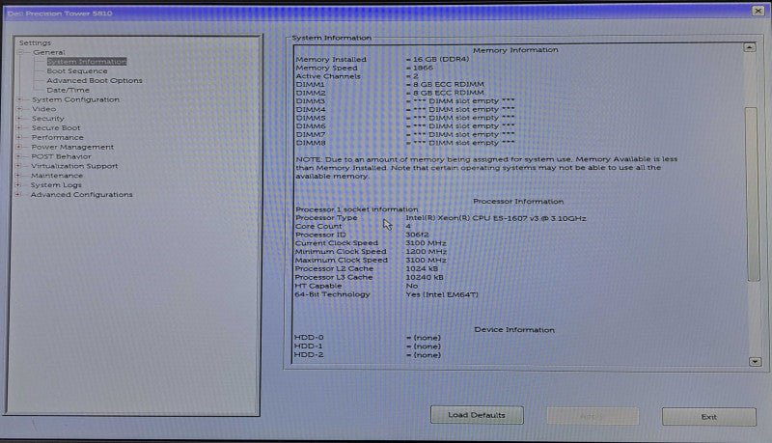Click the Dell Precision Tower 5810 title
The width and height of the screenshot is (772, 443).
coord(60,14)
